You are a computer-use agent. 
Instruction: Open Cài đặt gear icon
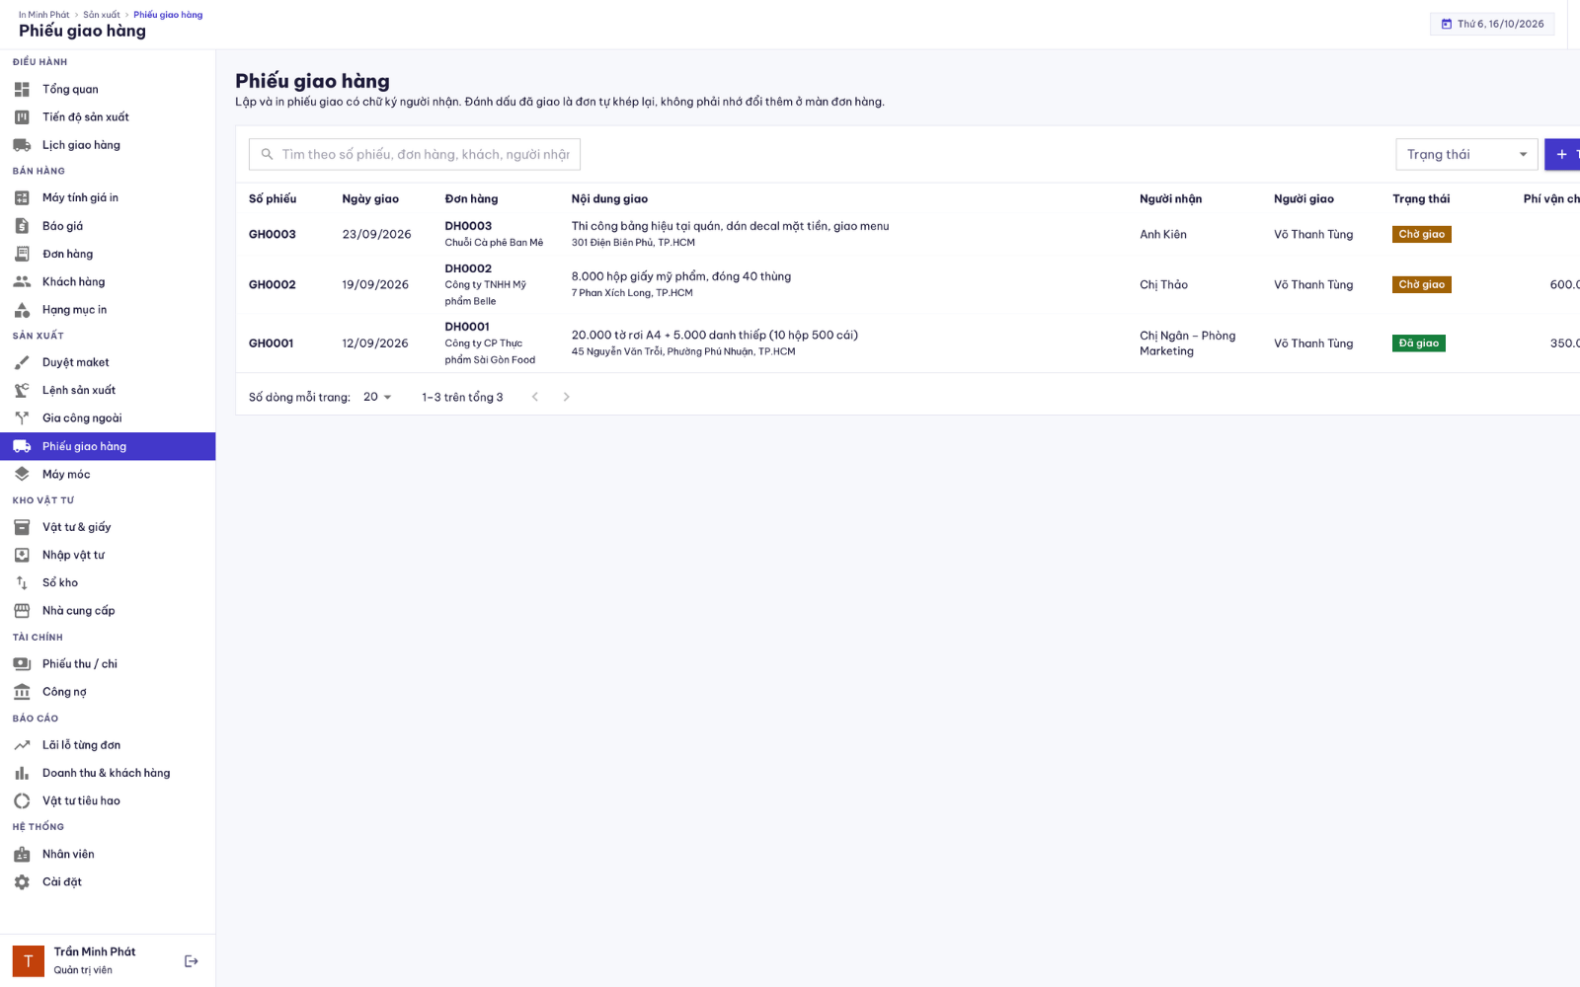point(22,882)
